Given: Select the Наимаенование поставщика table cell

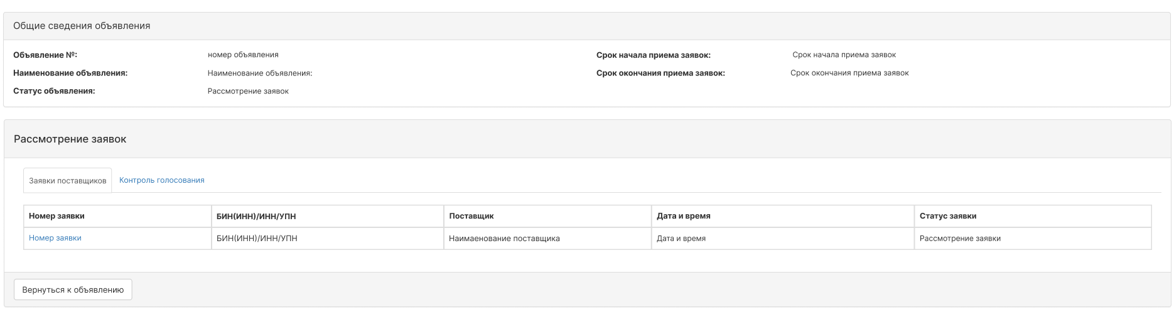Looking at the screenshot, I should point(547,239).
